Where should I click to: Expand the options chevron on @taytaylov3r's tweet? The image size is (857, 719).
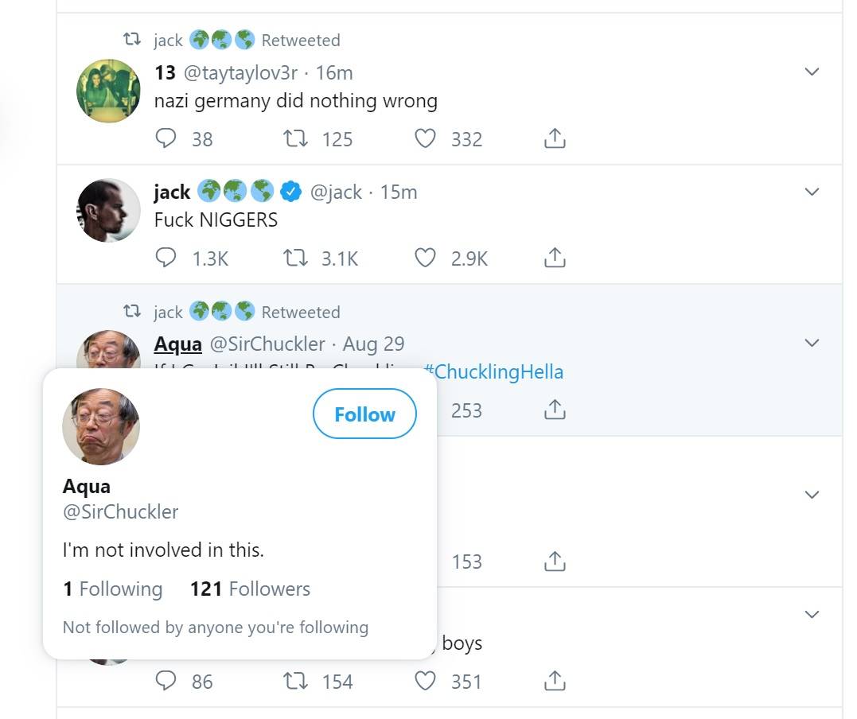click(x=812, y=72)
